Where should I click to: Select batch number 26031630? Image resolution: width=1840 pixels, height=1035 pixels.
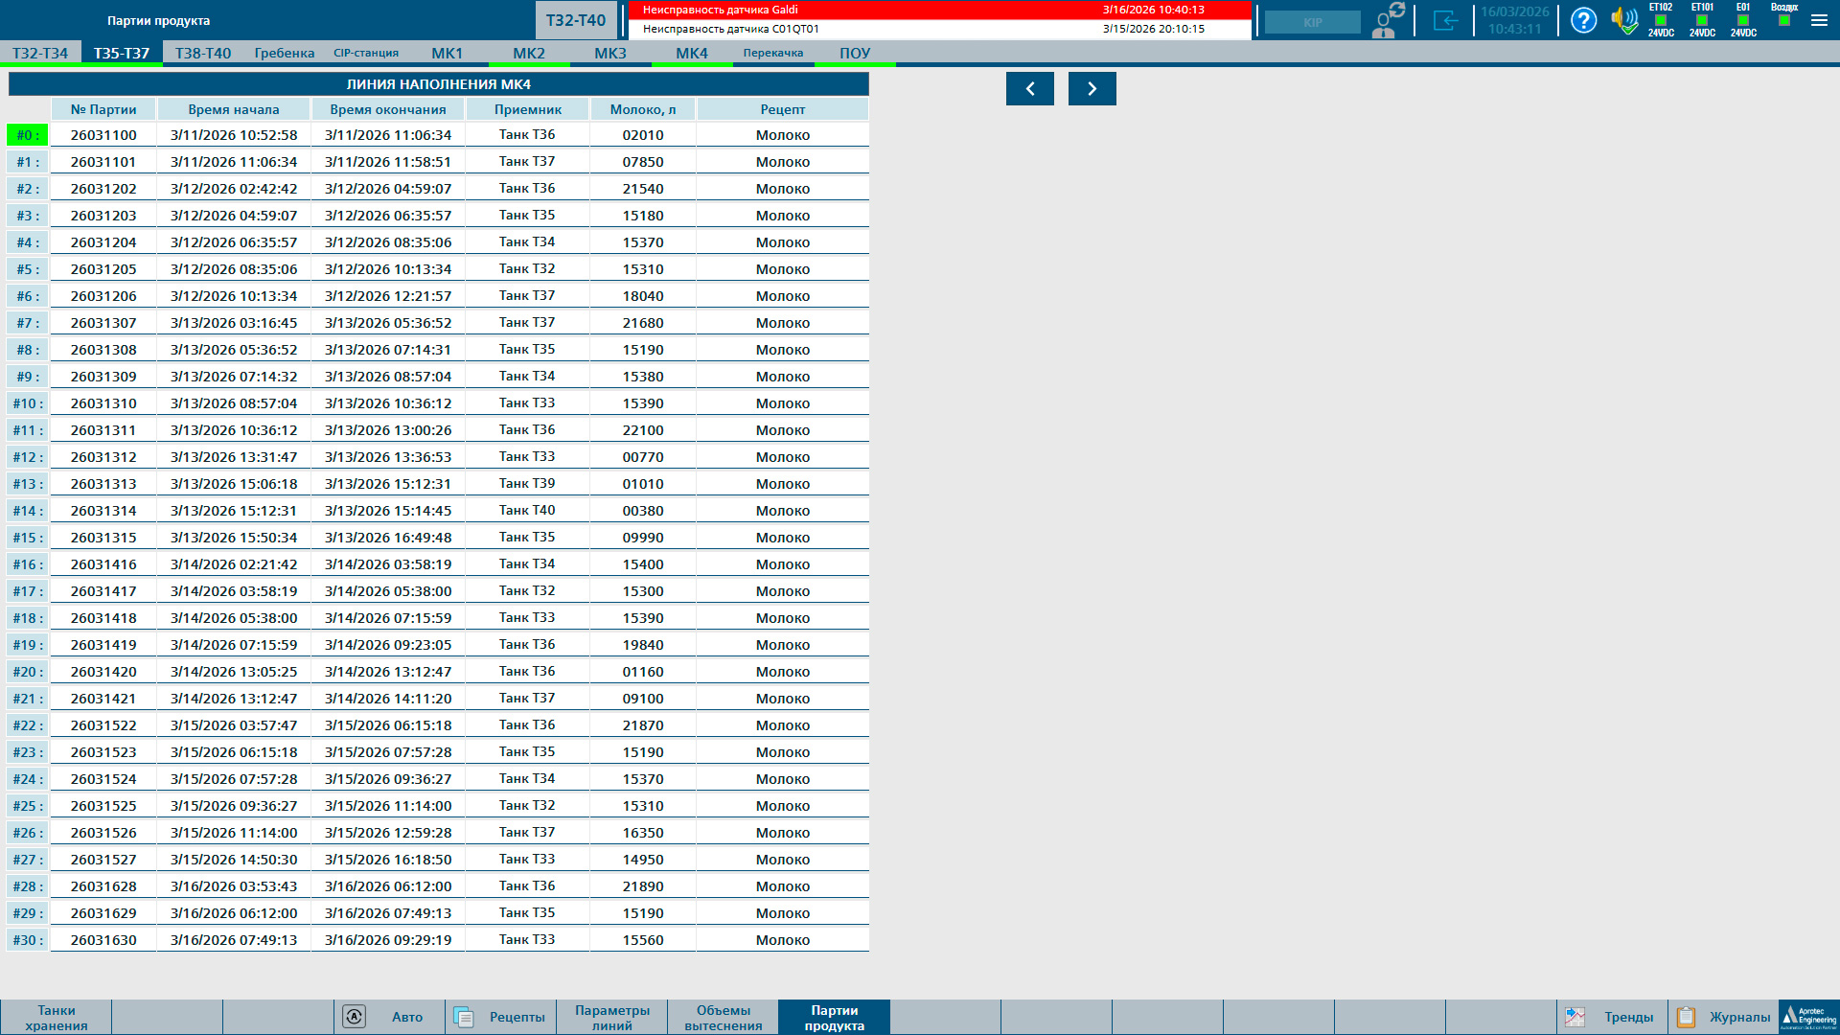pos(103,940)
